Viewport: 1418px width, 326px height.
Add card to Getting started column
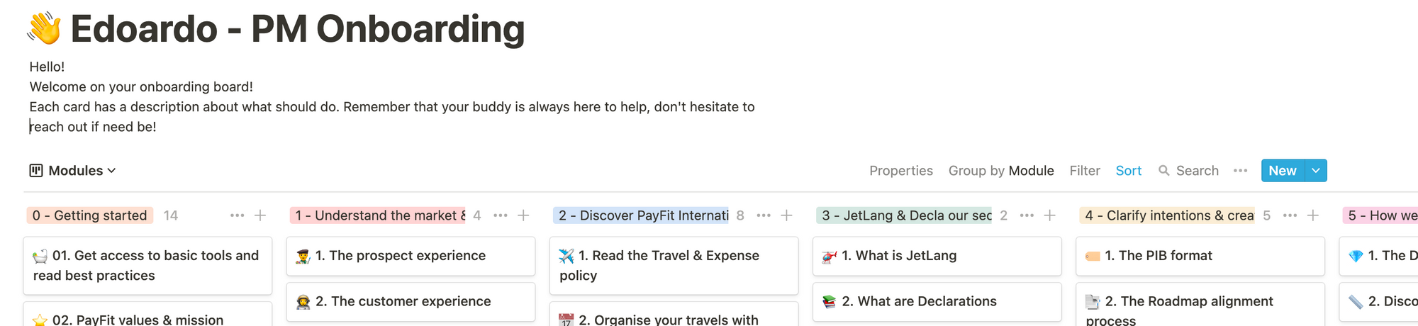pyautogui.click(x=260, y=215)
